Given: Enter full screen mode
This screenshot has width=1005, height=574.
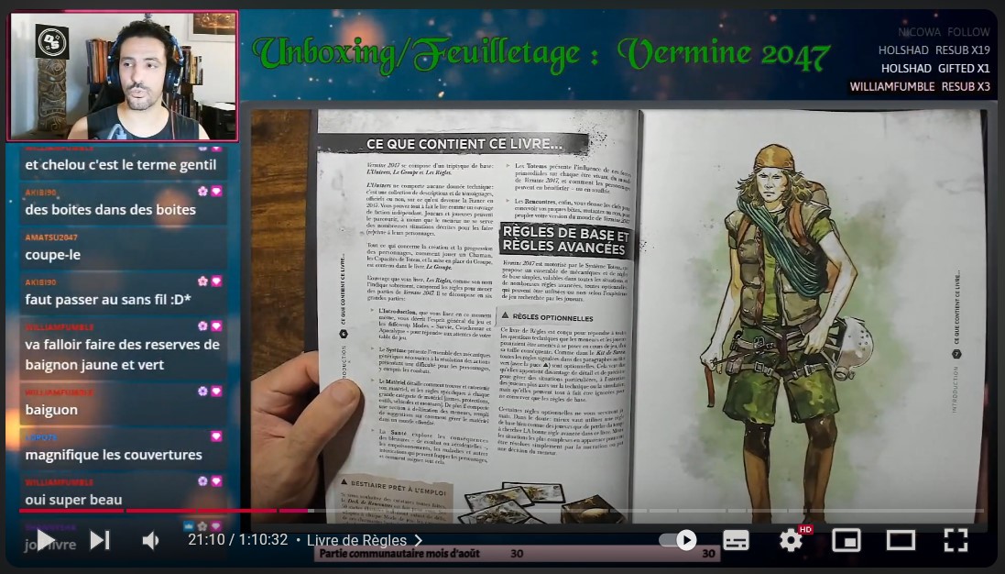Looking at the screenshot, I should [956, 540].
